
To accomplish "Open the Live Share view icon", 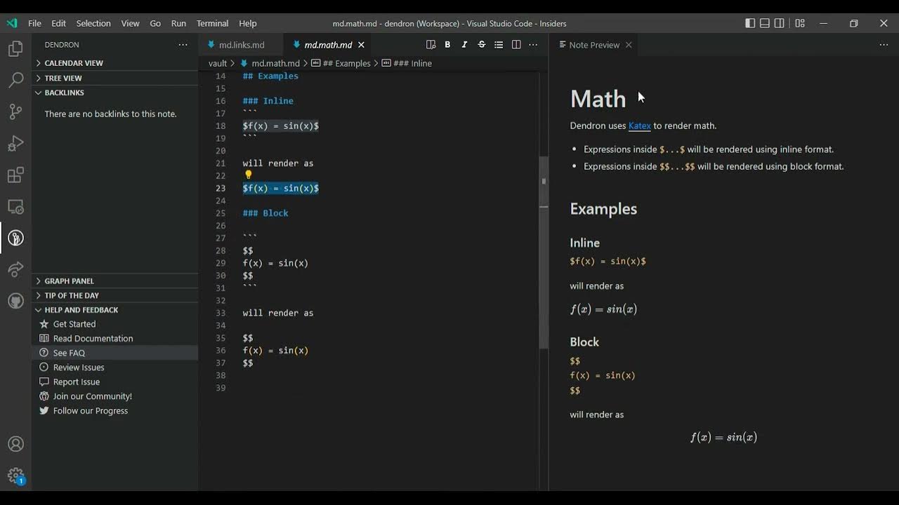I will pos(15,270).
